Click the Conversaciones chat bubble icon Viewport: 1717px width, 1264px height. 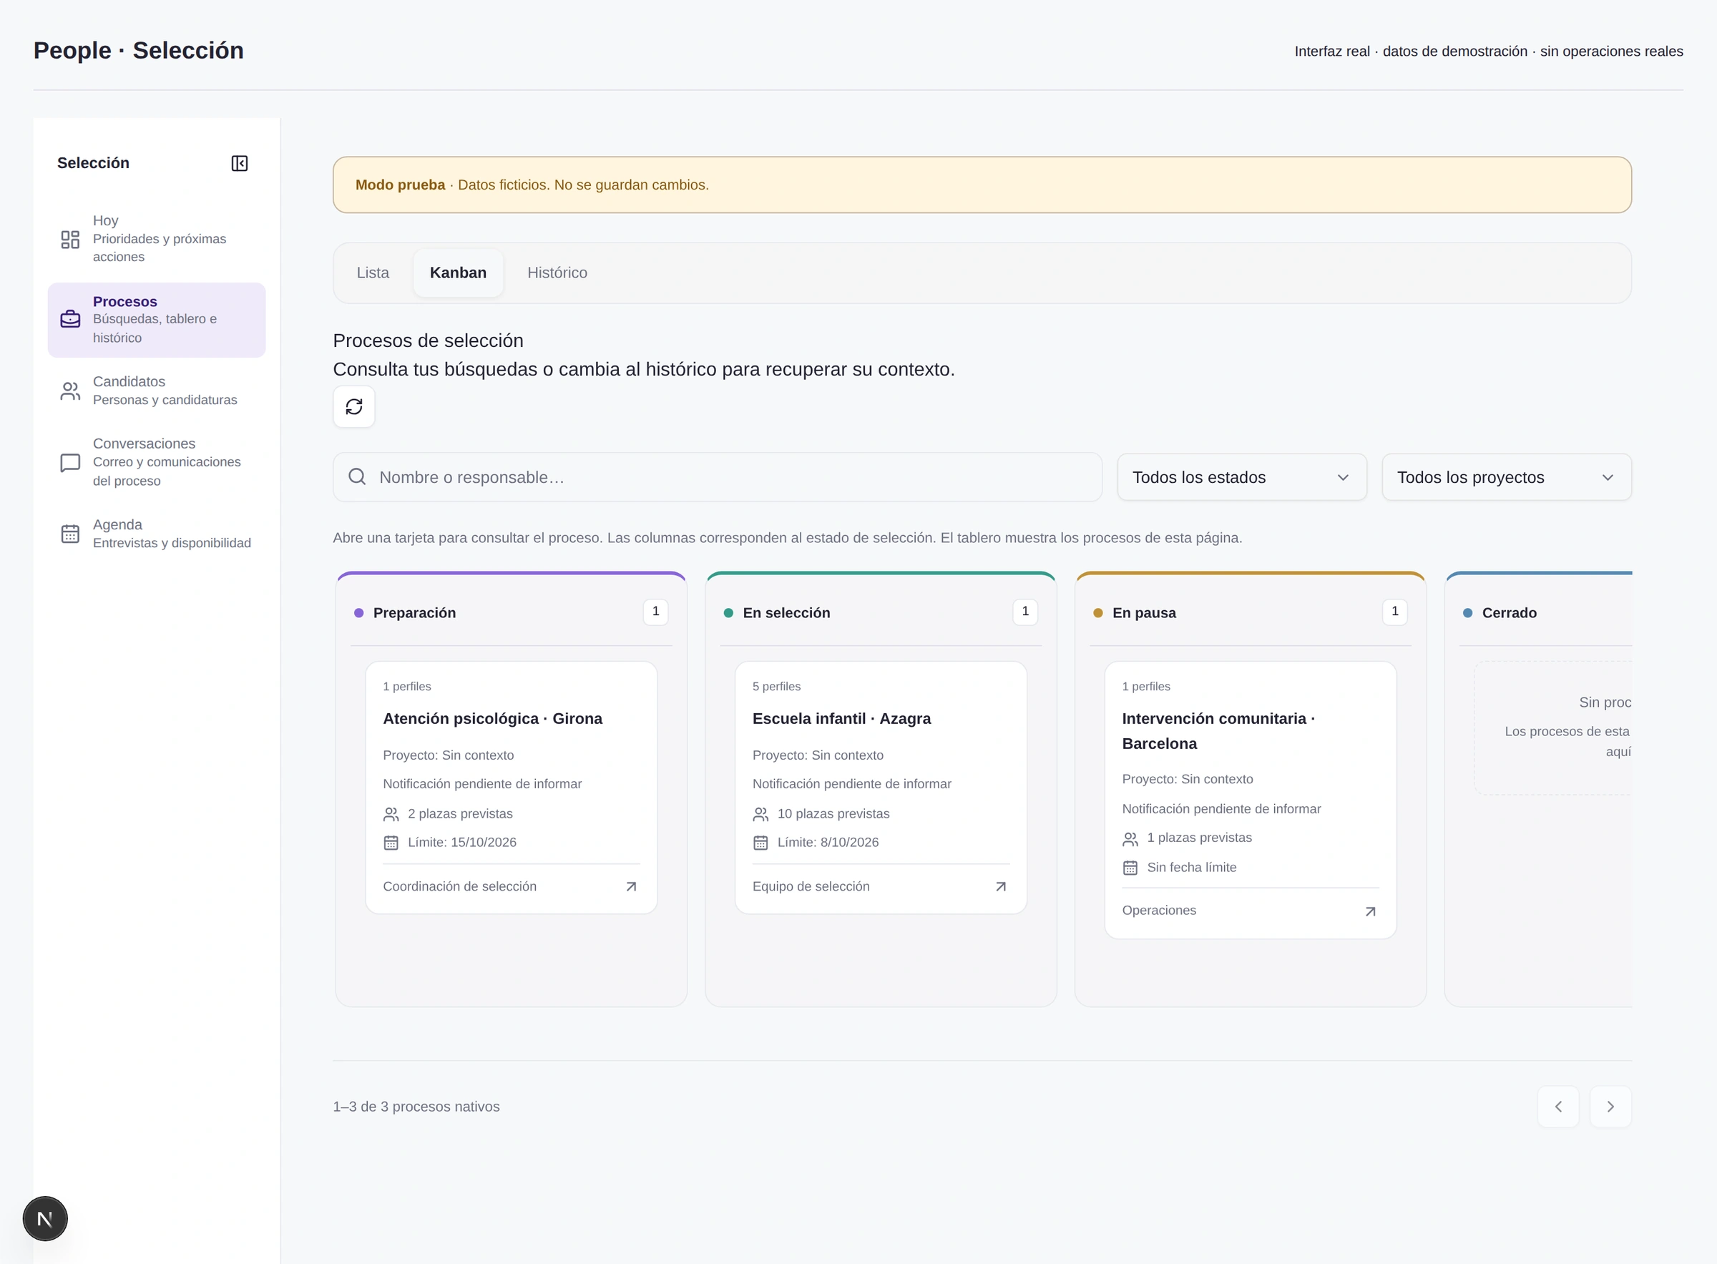pyautogui.click(x=70, y=463)
